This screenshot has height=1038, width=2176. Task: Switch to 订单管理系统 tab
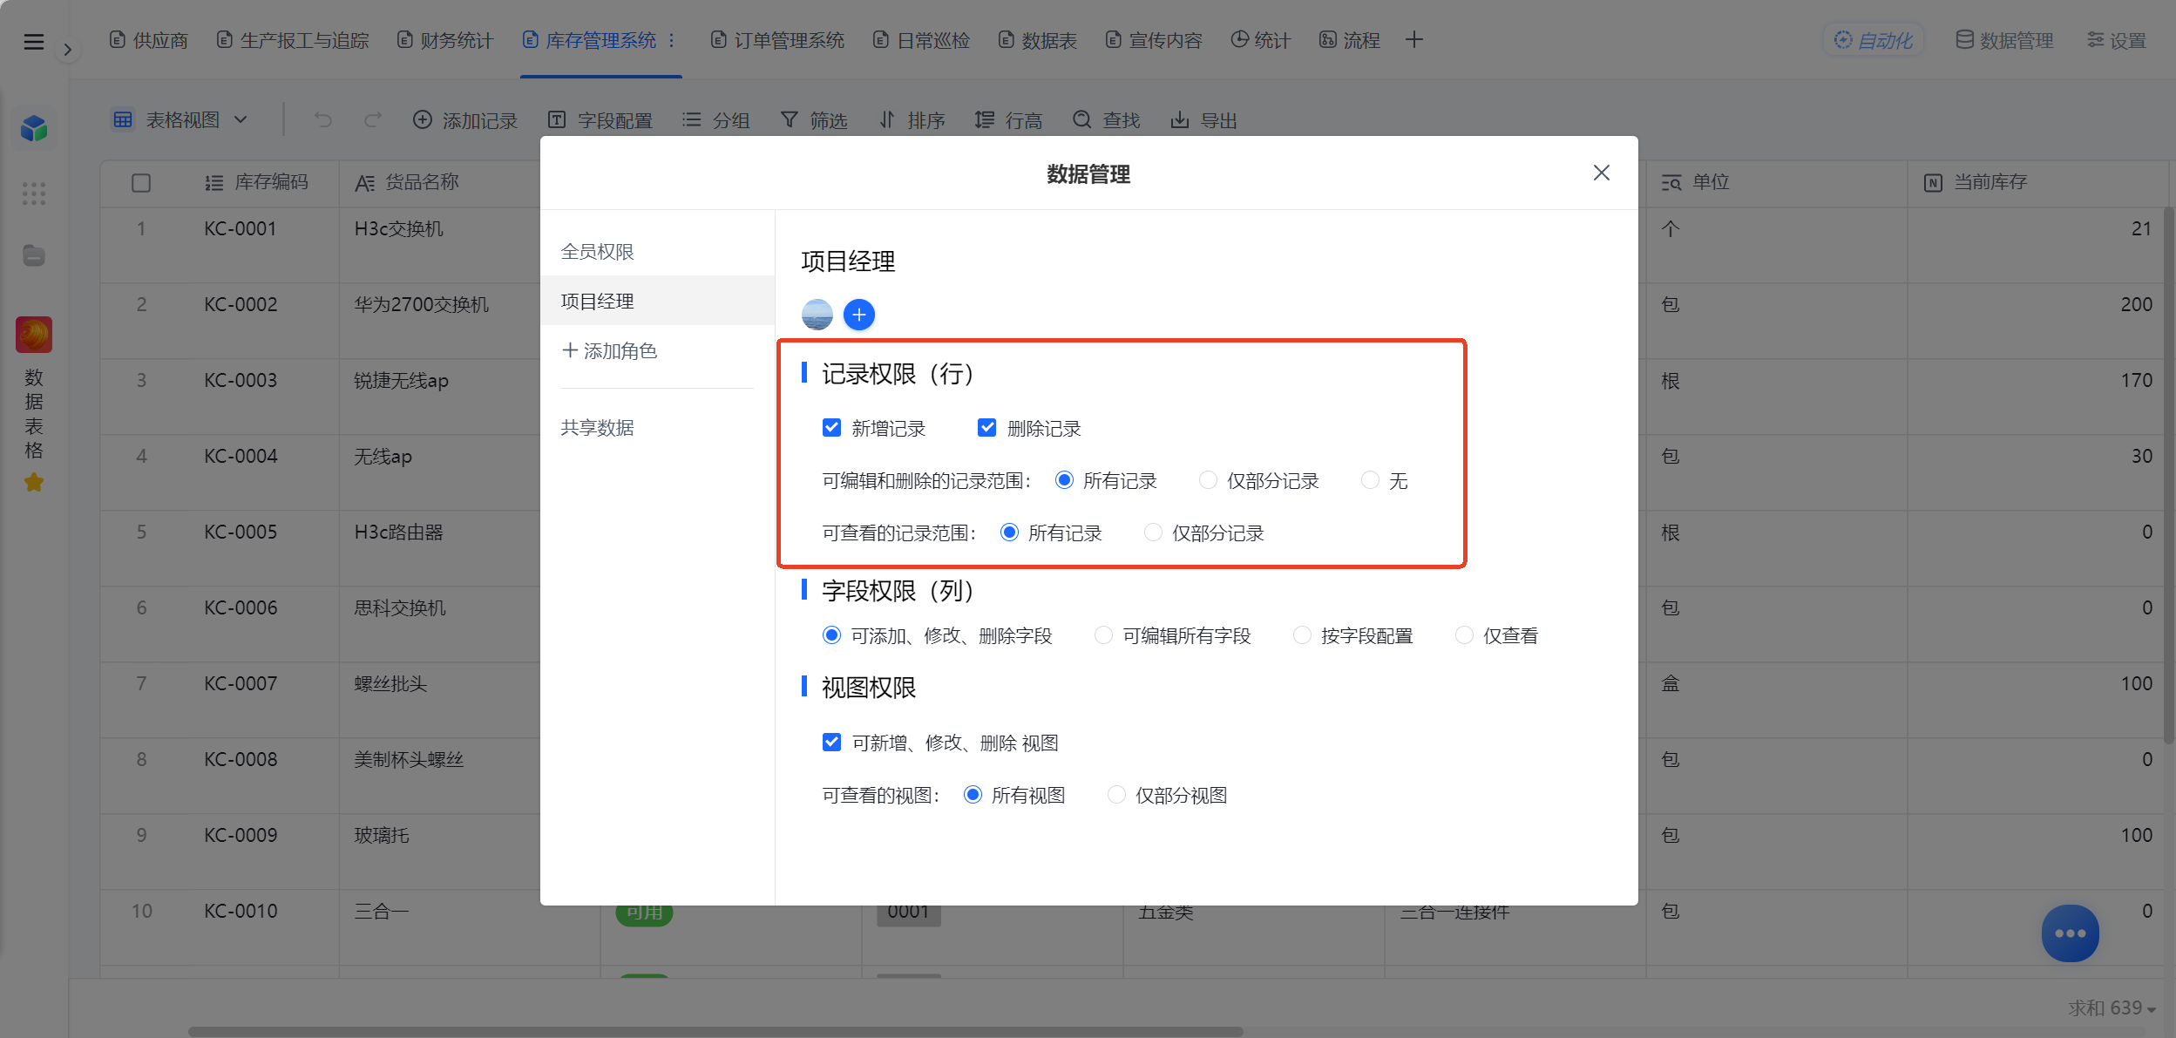point(777,40)
